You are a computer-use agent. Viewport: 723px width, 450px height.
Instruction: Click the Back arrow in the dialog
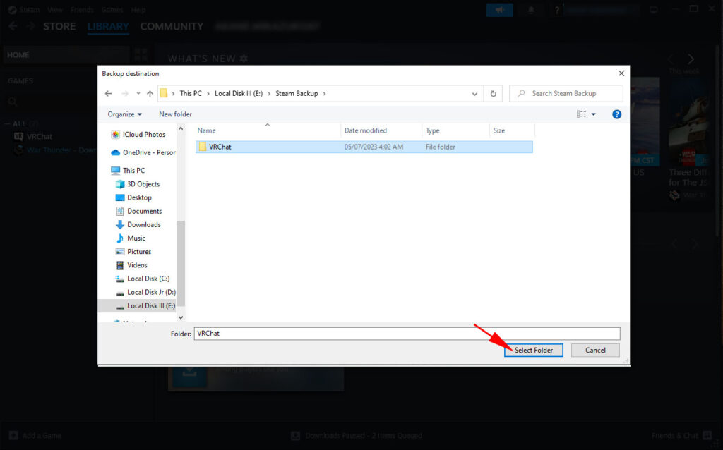click(108, 94)
